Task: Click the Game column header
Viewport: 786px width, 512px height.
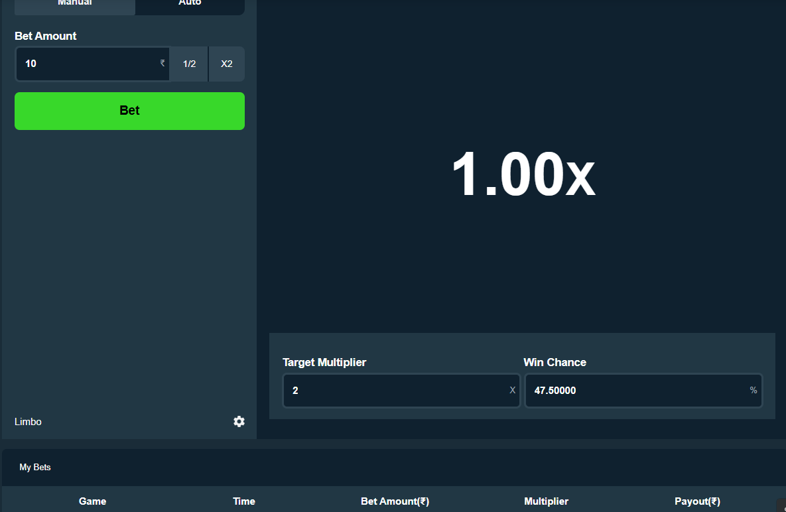Action: 92,501
